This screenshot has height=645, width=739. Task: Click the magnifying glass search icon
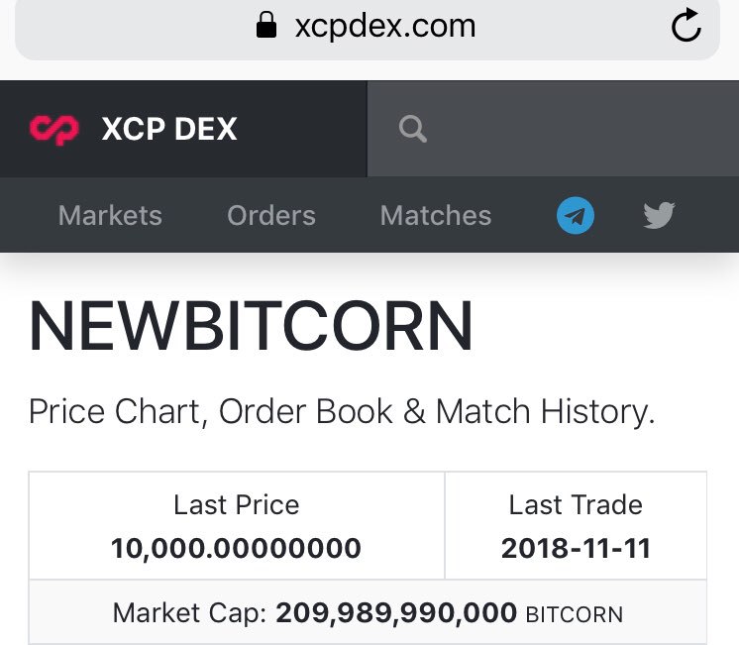click(412, 129)
